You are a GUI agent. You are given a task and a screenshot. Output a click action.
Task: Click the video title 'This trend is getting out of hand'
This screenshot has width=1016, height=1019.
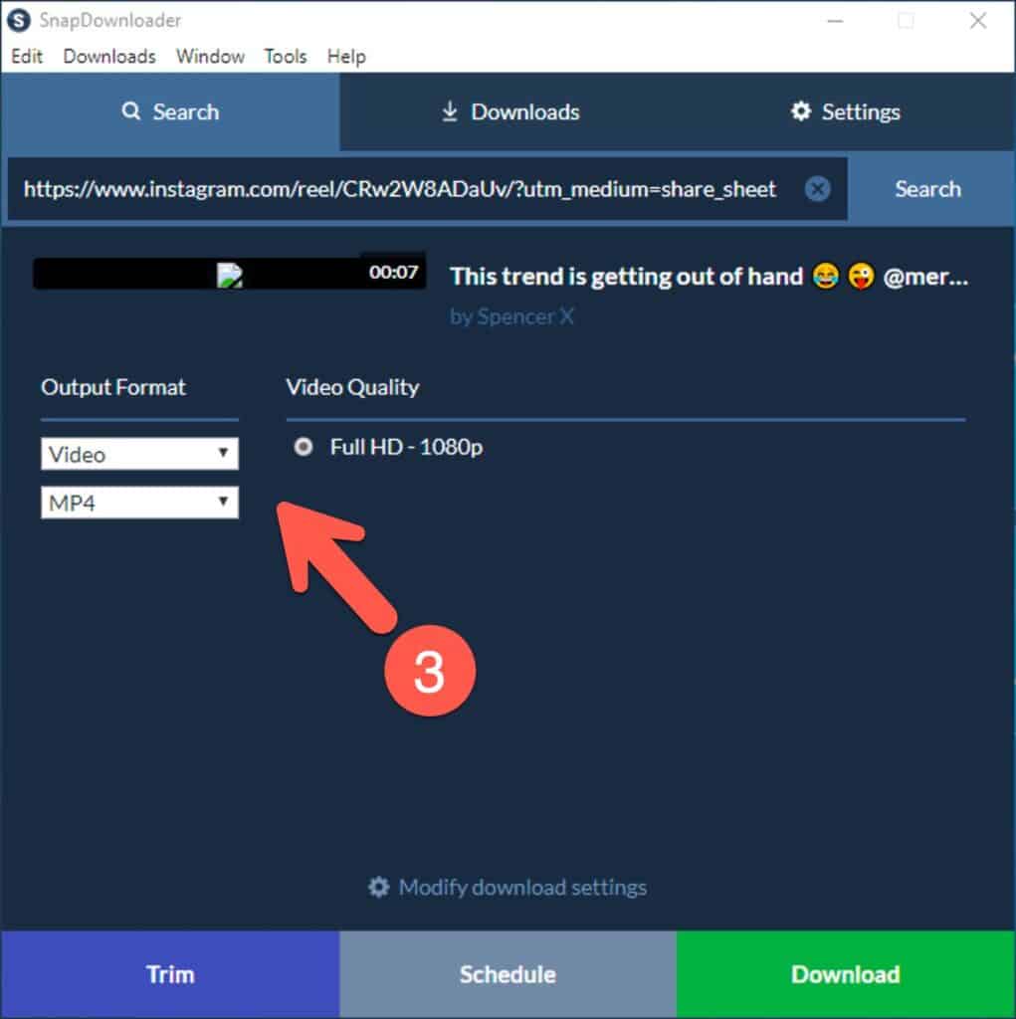click(627, 277)
